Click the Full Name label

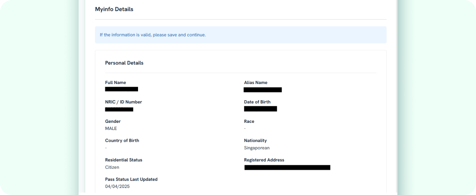pyautogui.click(x=115, y=82)
